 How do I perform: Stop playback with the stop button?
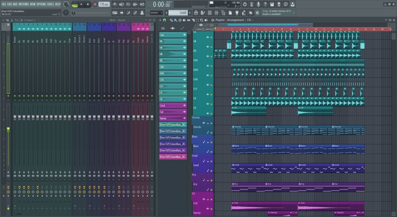click(x=88, y=4)
